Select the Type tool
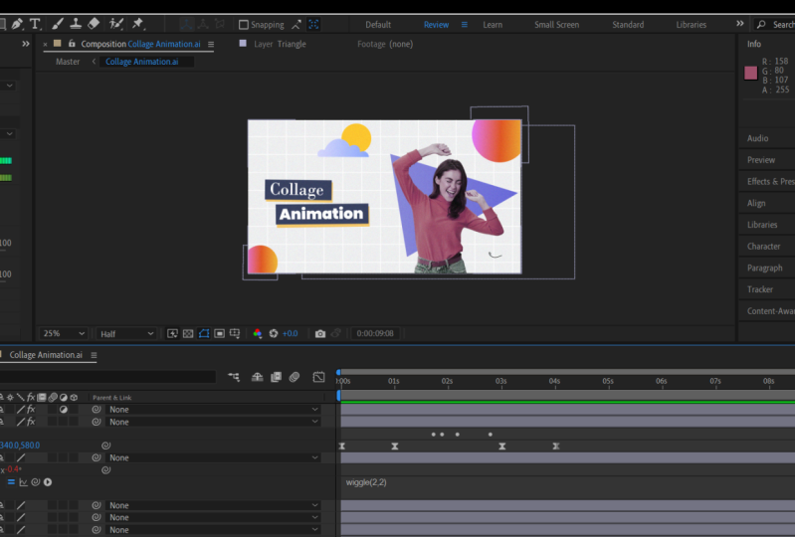 coord(35,24)
